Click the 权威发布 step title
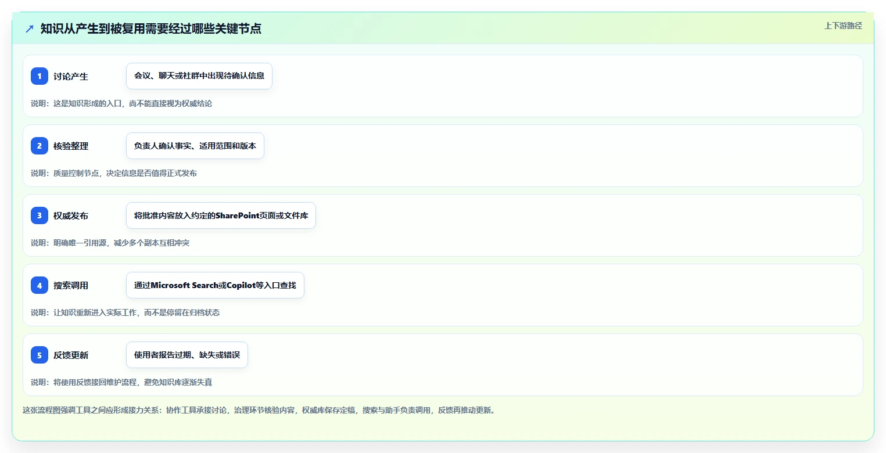The width and height of the screenshot is (886, 453). [71, 216]
